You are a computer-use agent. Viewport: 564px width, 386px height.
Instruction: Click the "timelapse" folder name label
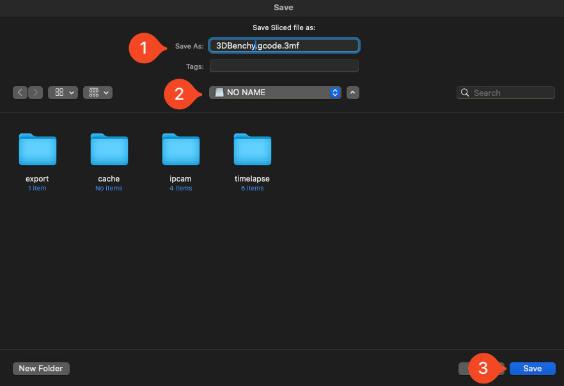tap(253, 179)
